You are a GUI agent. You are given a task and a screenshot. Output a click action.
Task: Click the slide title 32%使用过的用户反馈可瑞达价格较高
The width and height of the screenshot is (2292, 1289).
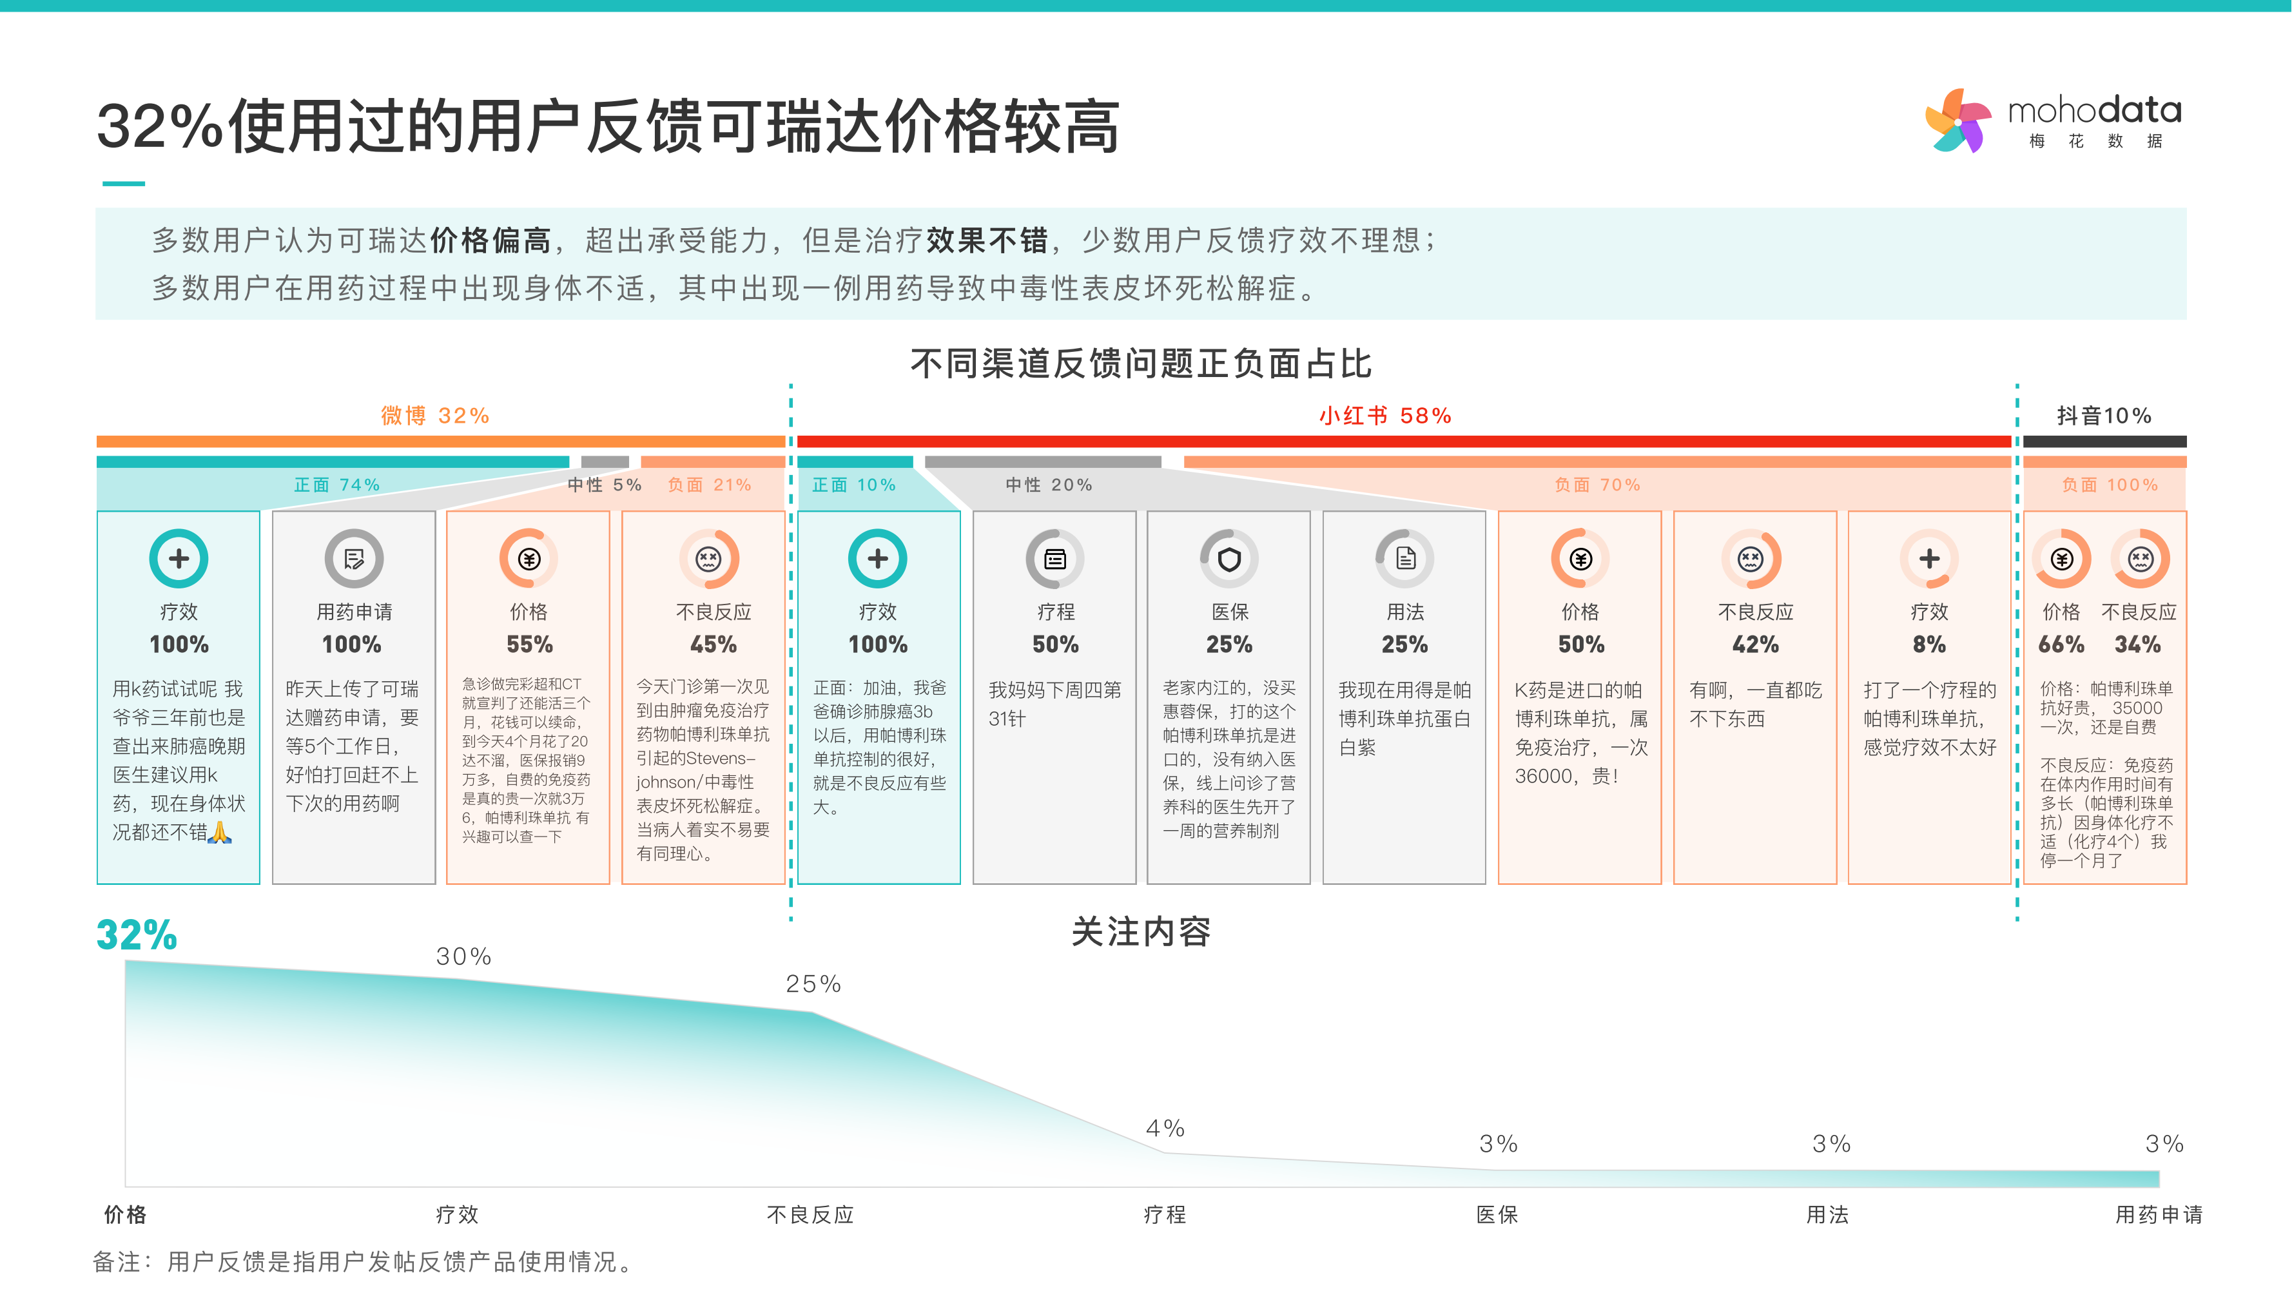(x=608, y=126)
